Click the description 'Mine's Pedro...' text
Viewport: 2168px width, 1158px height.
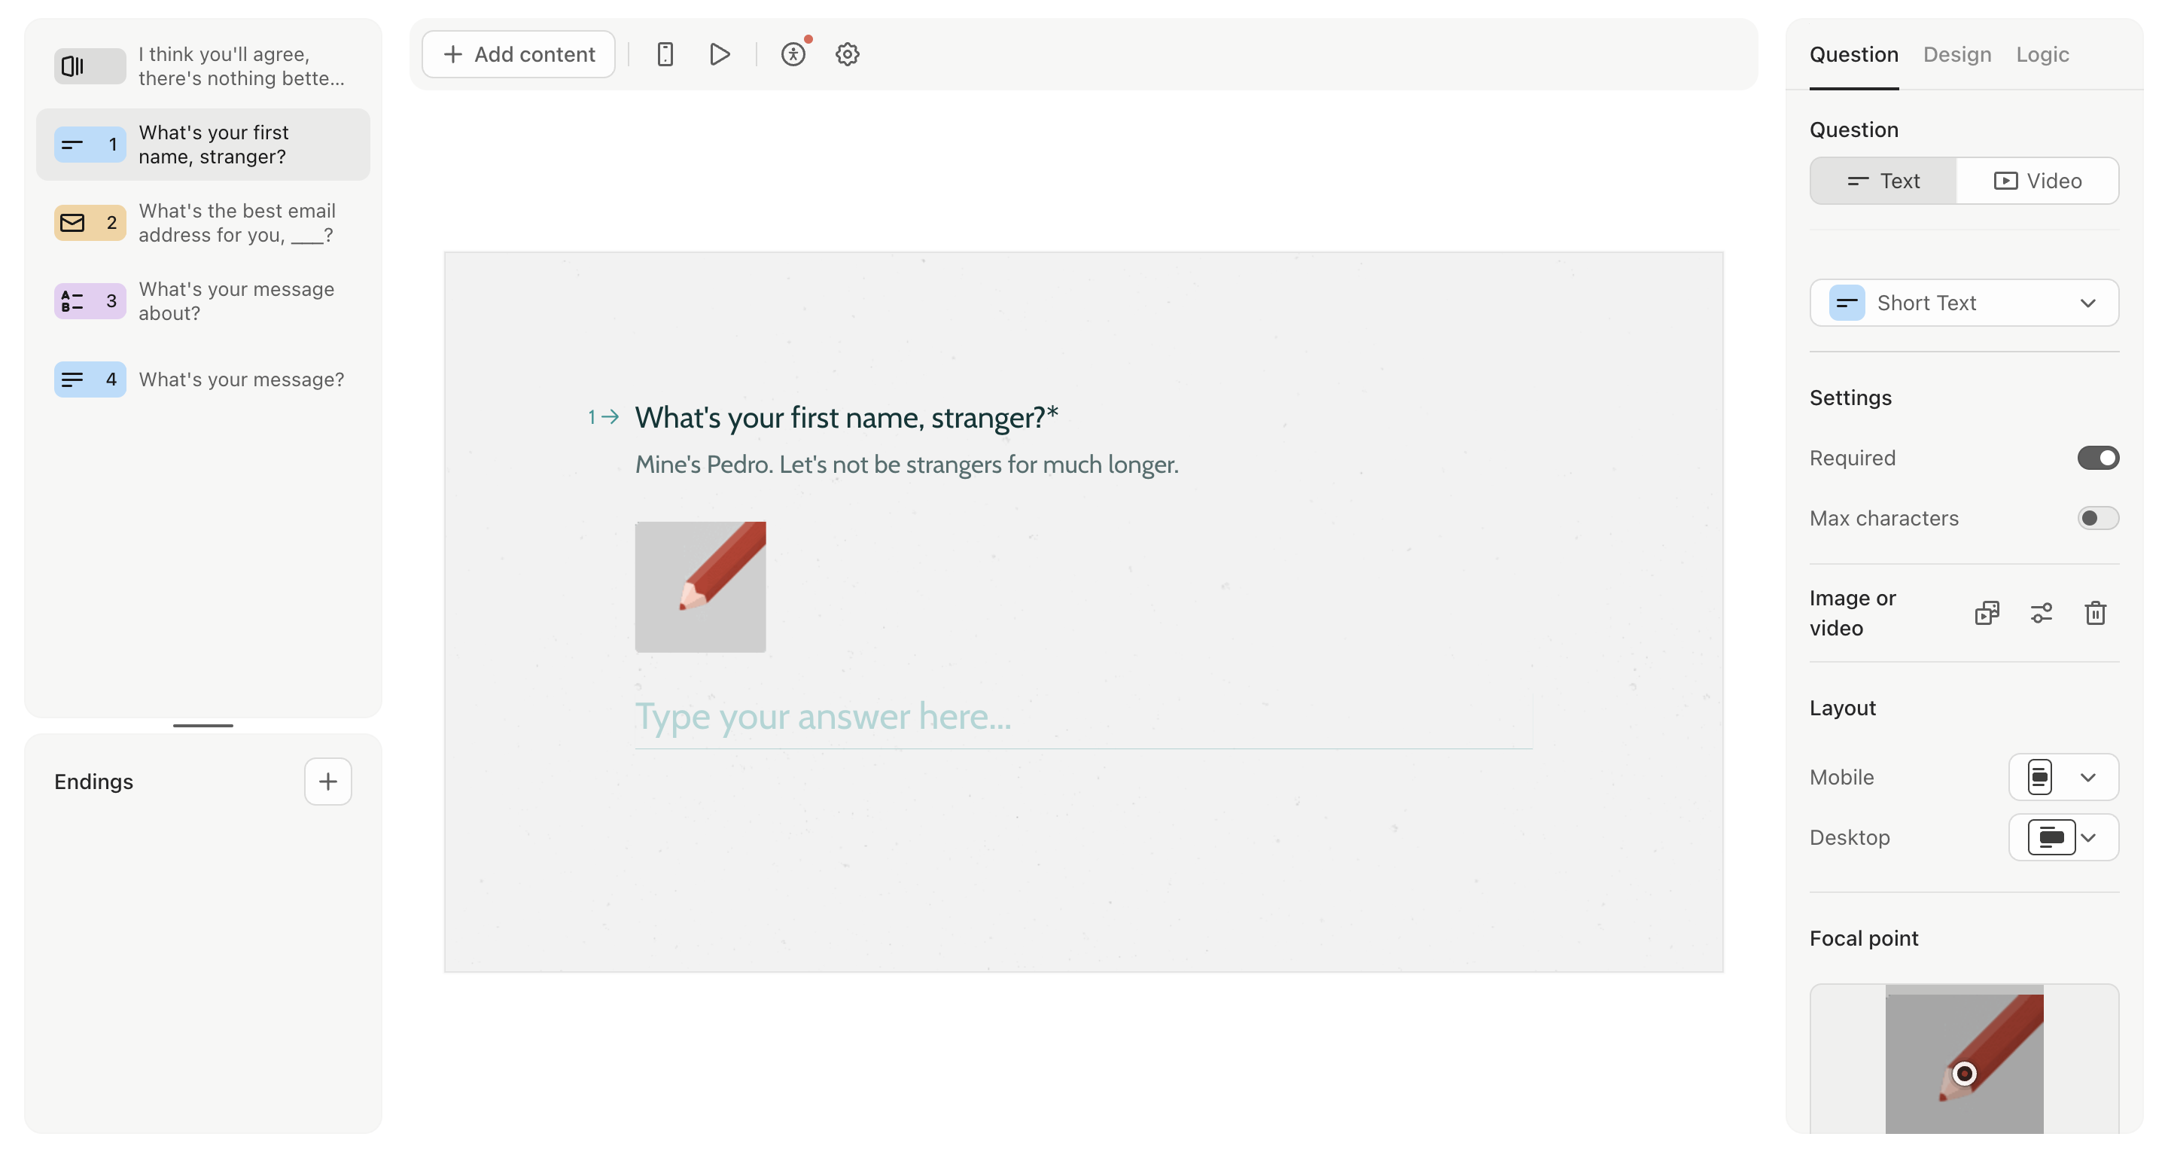coord(906,464)
